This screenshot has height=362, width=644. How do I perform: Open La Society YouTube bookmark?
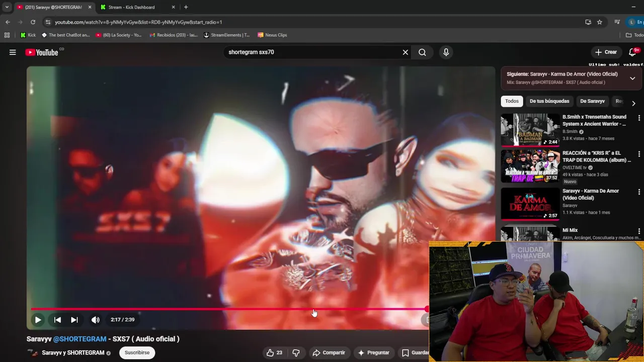(119, 35)
